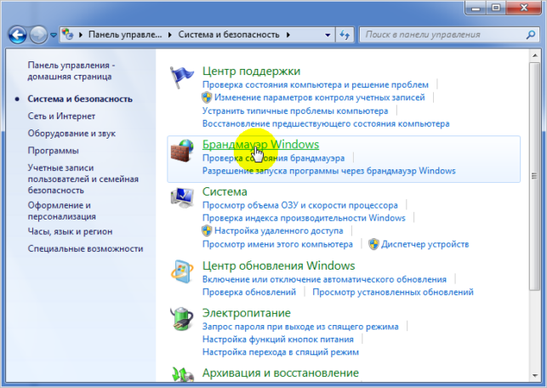Click the Back navigation arrow
This screenshot has height=388, width=547.
[x=18, y=35]
